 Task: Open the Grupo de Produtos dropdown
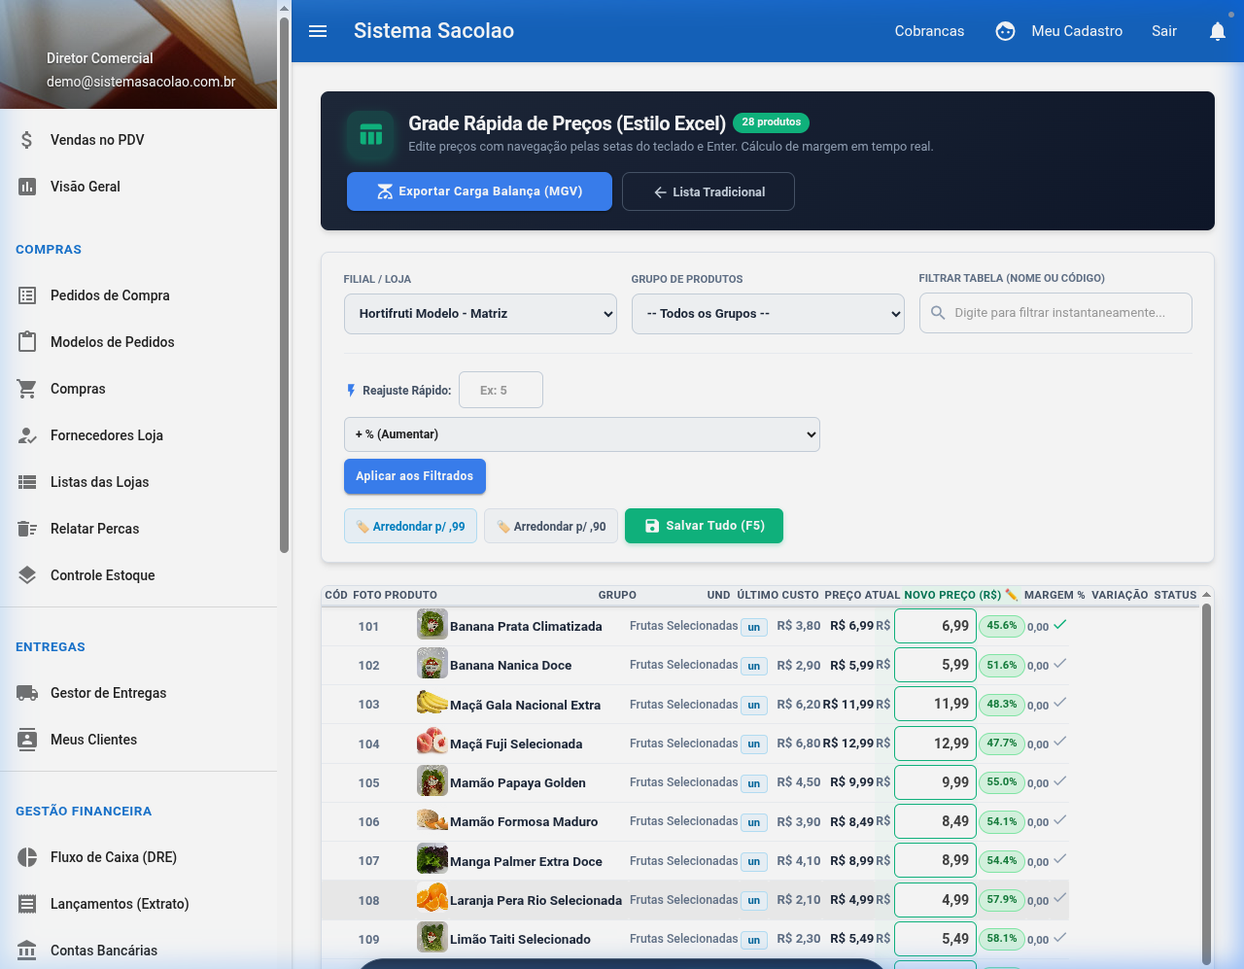[768, 314]
